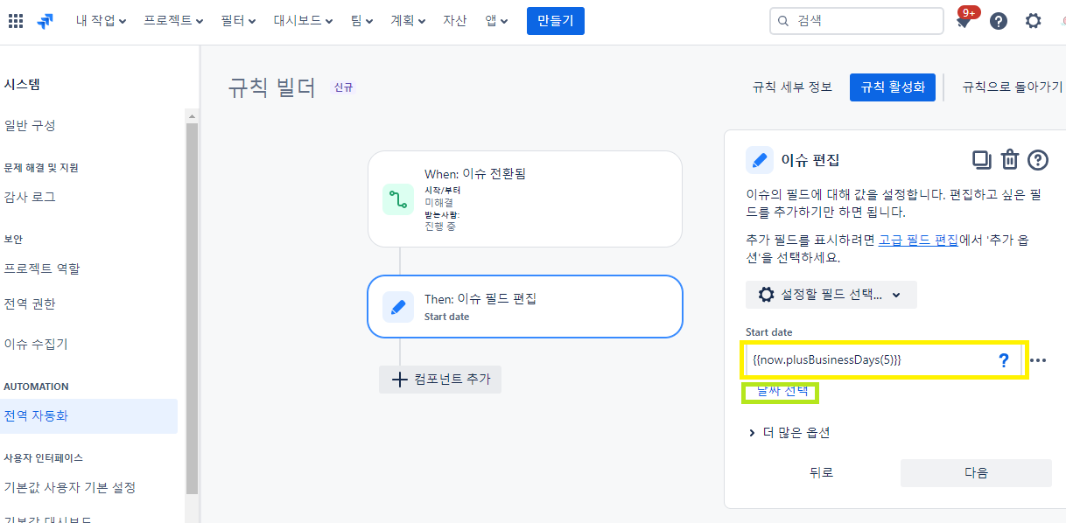1066x523 pixels.
Task: Open the 고급 필드 편집 link
Action: point(918,240)
